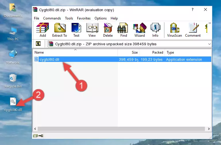Open the View file tool
The image size is (221, 145).
[x=92, y=30]
